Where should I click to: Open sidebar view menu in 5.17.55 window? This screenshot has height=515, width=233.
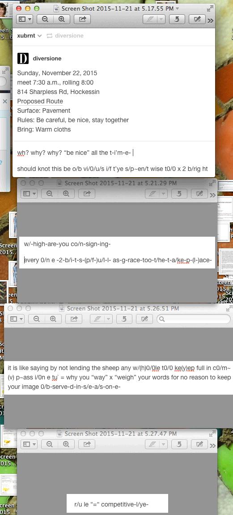click(25, 19)
